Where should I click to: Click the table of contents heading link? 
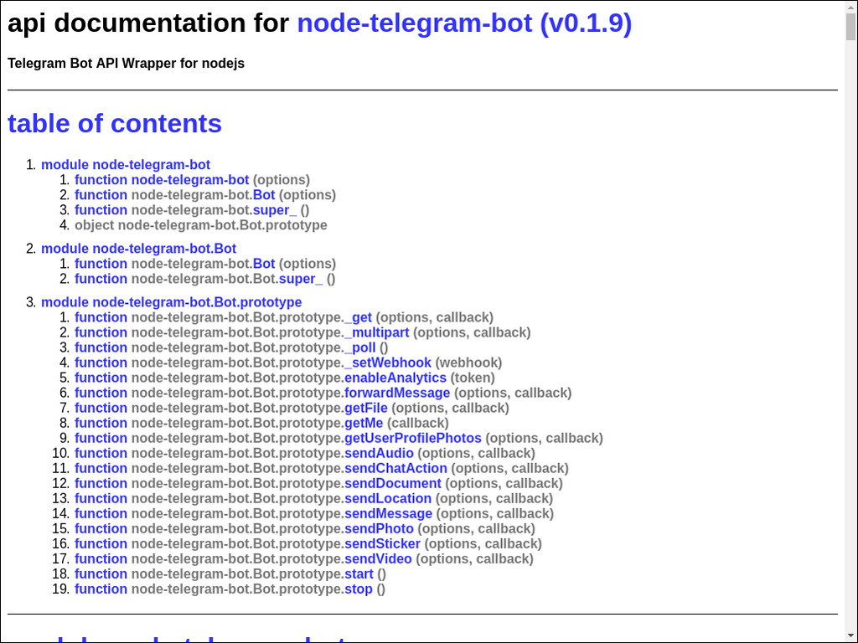(114, 124)
